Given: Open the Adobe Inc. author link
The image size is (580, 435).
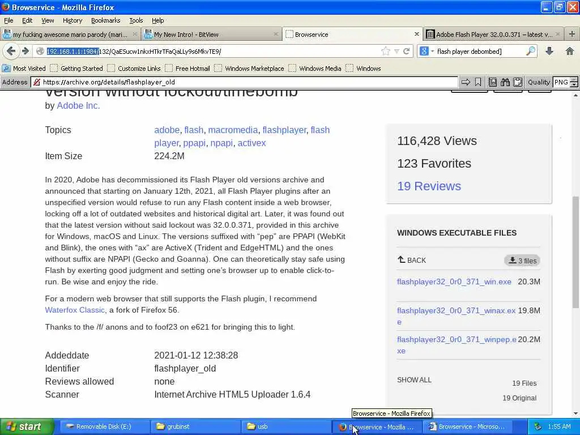Looking at the screenshot, I should coord(78,106).
